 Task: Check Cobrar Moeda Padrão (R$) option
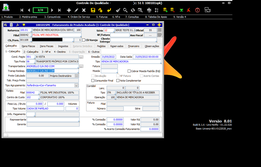pos(129,71)
